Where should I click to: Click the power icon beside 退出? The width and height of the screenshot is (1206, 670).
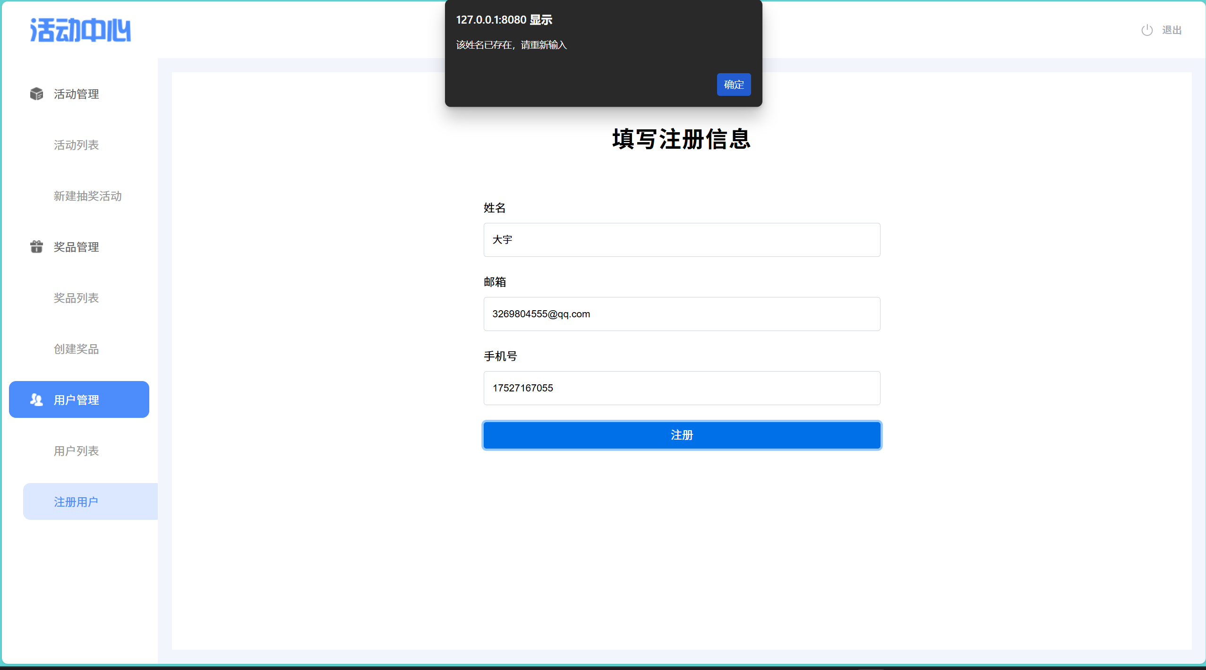click(1146, 30)
